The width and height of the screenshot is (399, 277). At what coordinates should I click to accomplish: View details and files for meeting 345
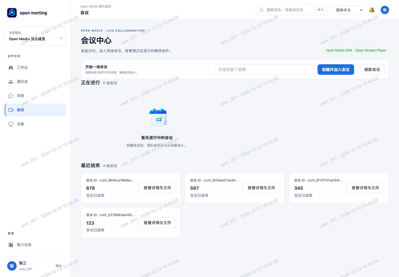[365, 188]
